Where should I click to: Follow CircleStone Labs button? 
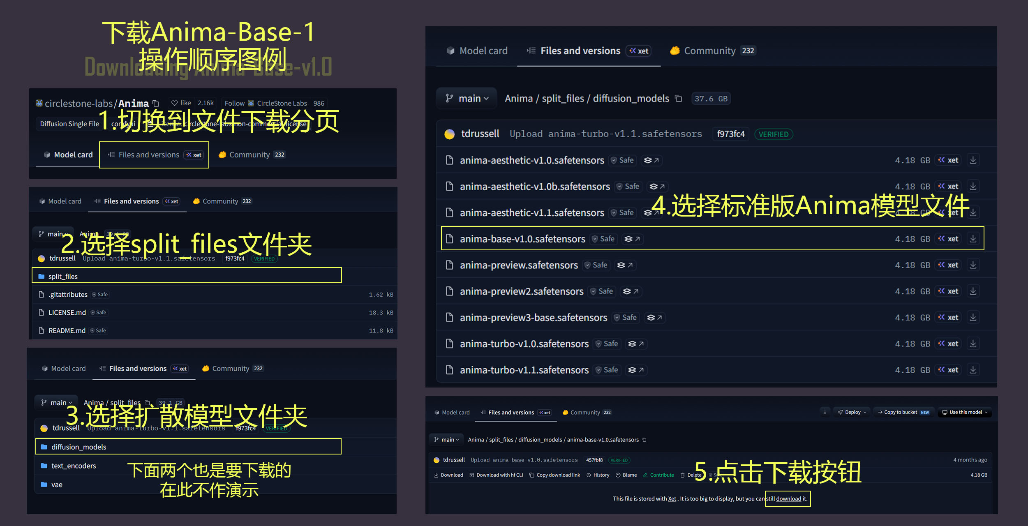(266, 103)
